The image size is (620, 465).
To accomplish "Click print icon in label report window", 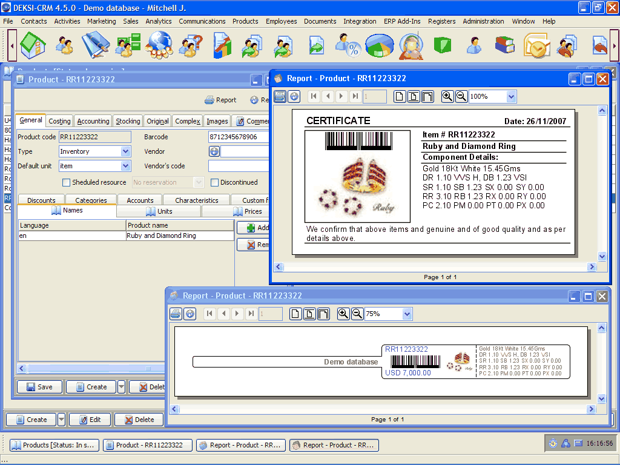I will [x=176, y=314].
